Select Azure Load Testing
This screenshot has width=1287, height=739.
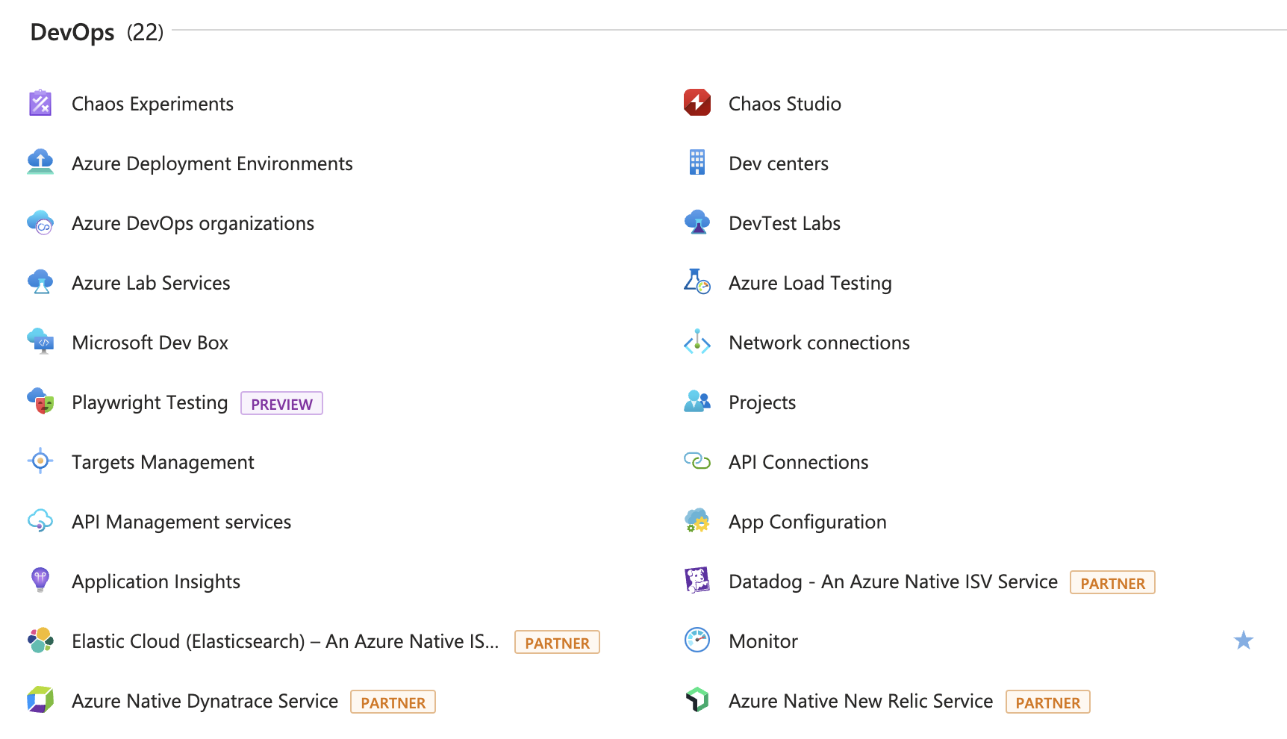pyautogui.click(x=810, y=283)
